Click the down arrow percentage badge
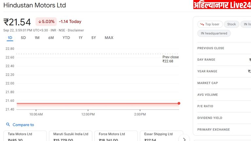Viewport: 251px width, 141px height. pyautogui.click(x=46, y=22)
